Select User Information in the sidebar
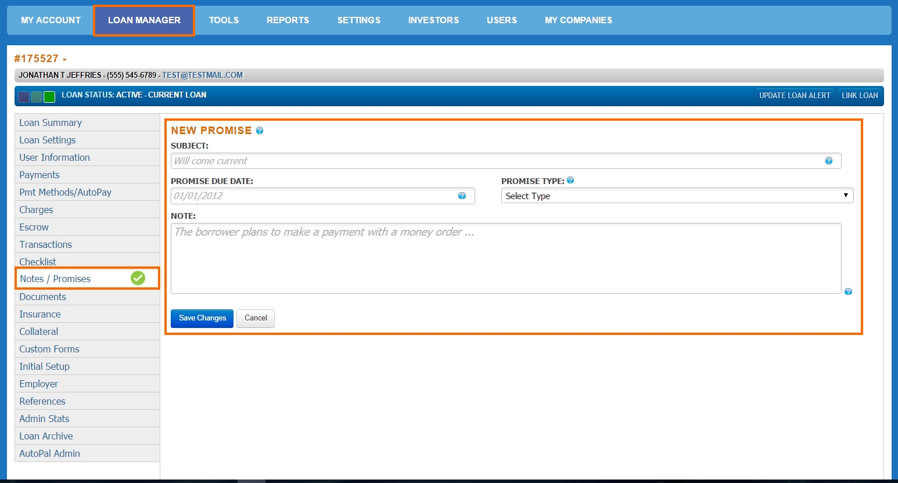 tap(87, 157)
